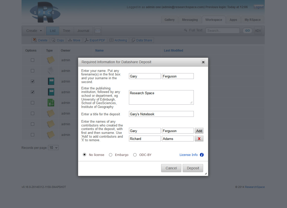Switch to the Gallery tab

[169, 20]
